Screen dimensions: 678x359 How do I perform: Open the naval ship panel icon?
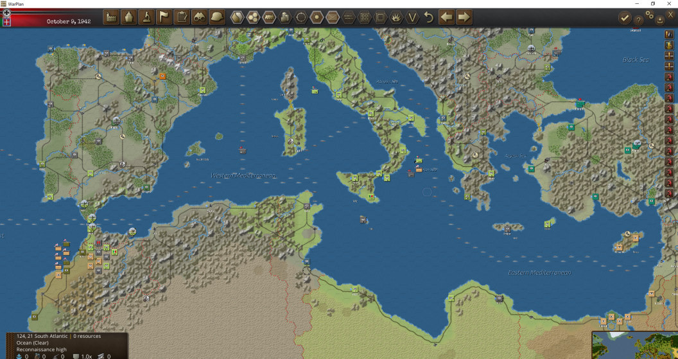[129, 17]
